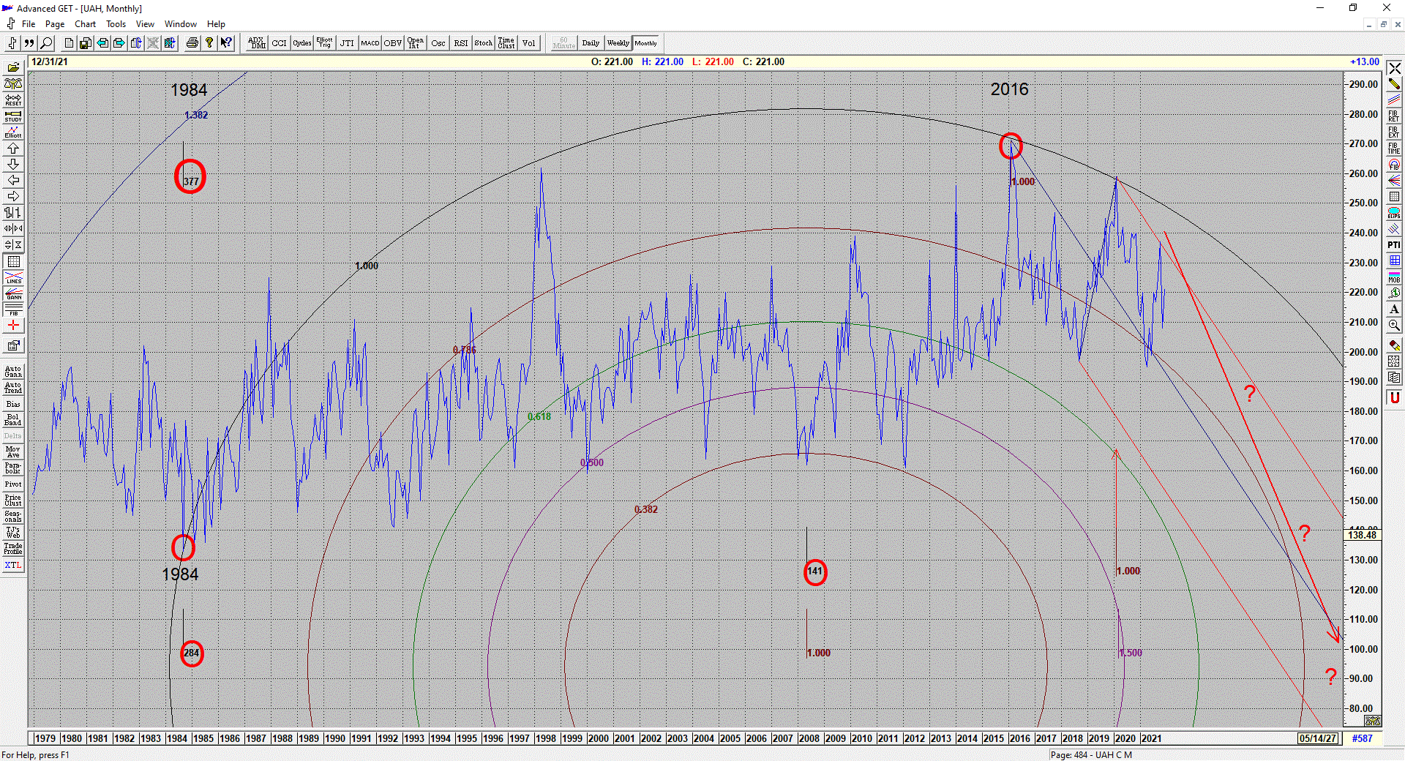Click the Trade Profile button
The width and height of the screenshot is (1405, 761).
[13, 549]
